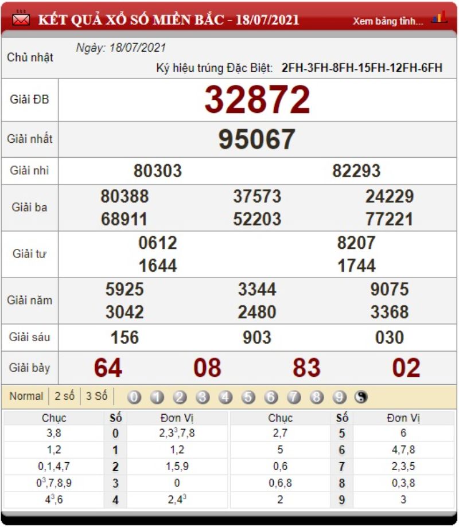The image size is (459, 527).
Task: Click Chục cell '0,1,4,7'
Action: [54, 467]
